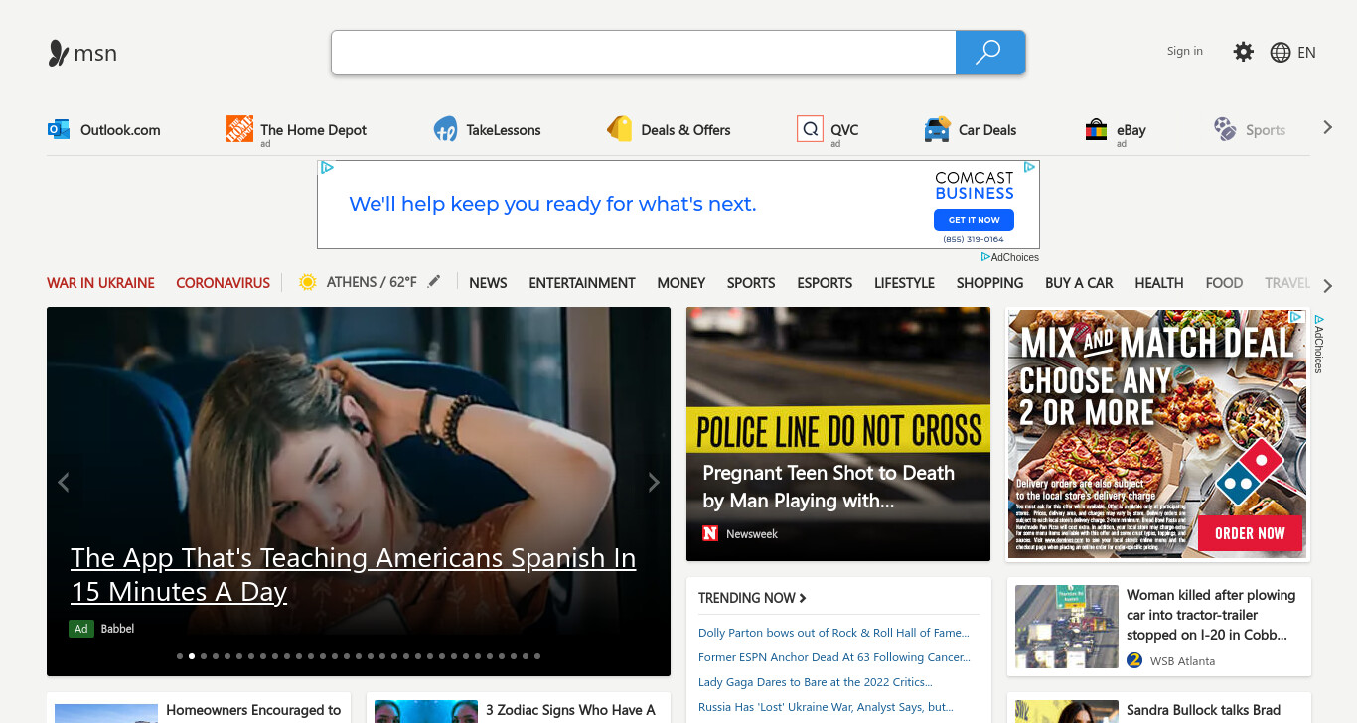Open Former ESPN Anchor trending story
The width and height of the screenshot is (1357, 723).
point(834,657)
